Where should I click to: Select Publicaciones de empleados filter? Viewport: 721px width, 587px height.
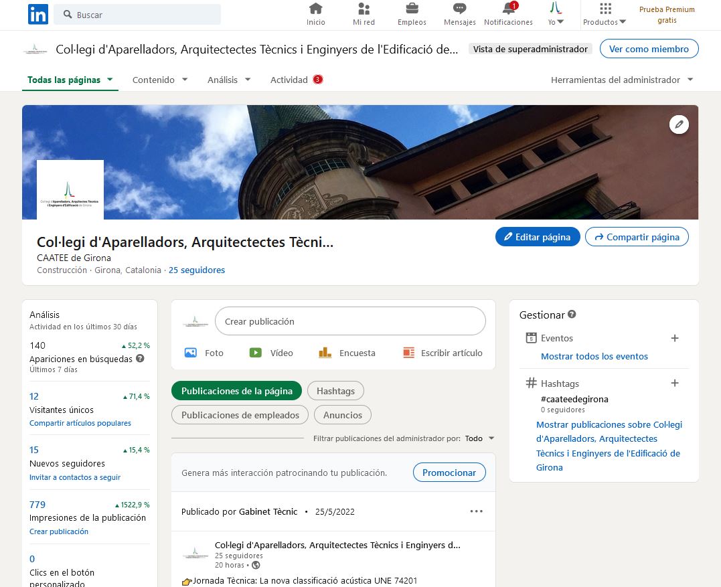click(x=240, y=415)
